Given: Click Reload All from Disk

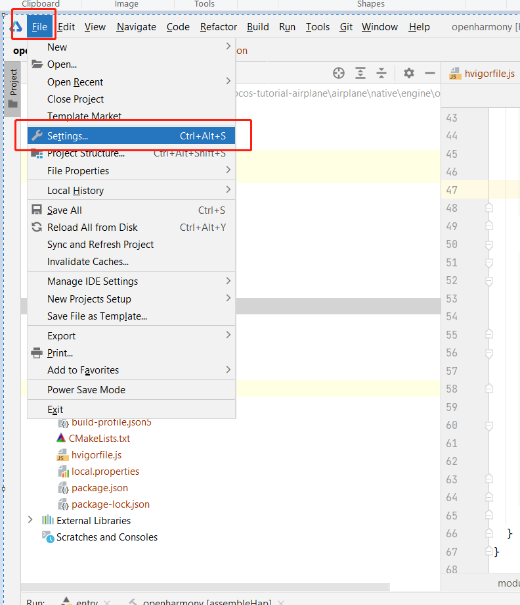Looking at the screenshot, I should 131,228.
